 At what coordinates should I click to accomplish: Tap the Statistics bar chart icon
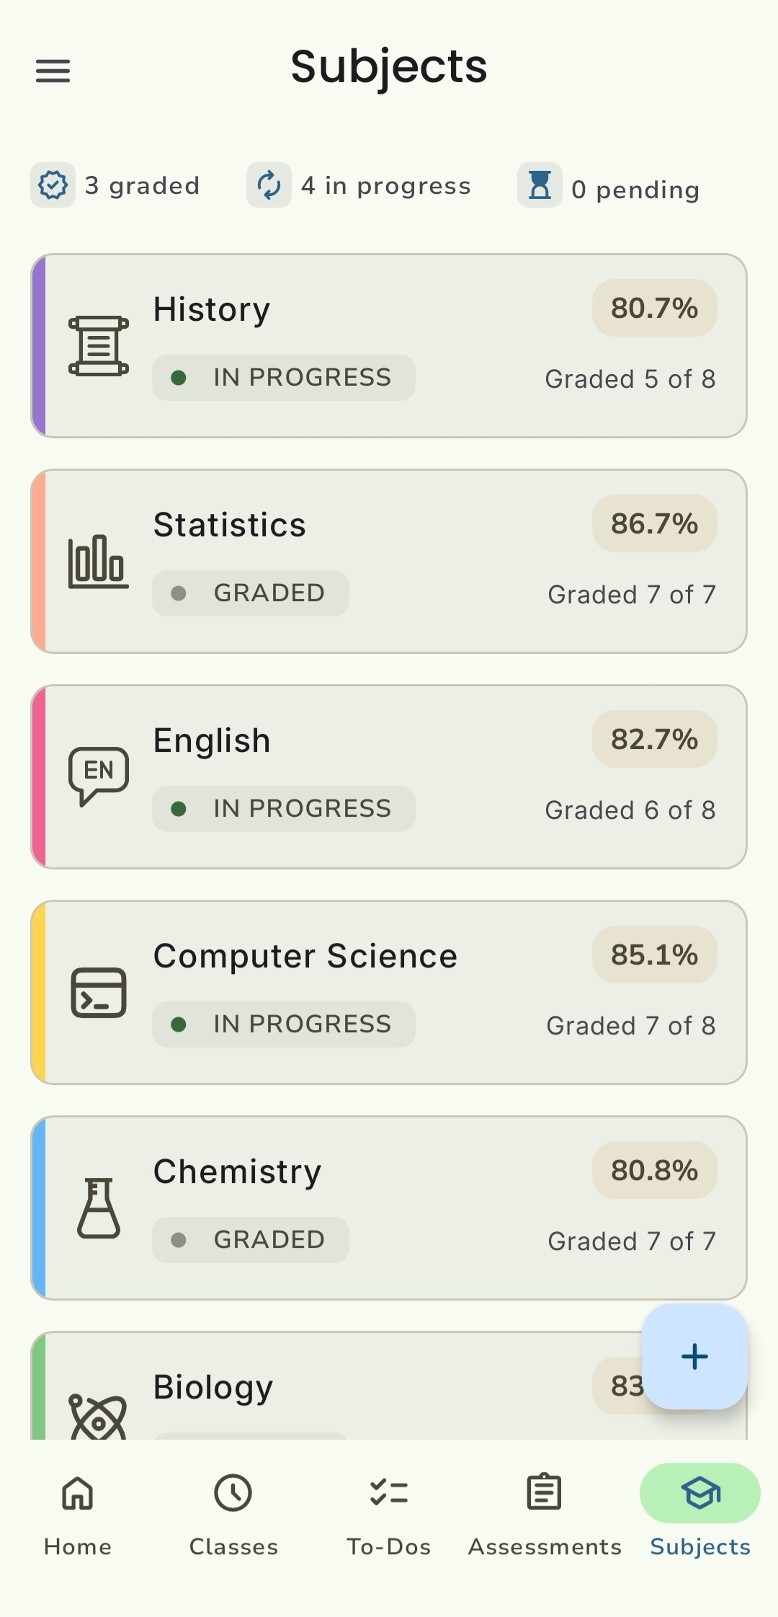(x=99, y=562)
